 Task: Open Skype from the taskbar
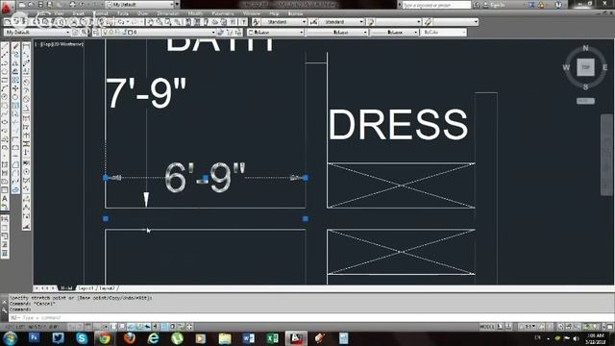(82, 338)
